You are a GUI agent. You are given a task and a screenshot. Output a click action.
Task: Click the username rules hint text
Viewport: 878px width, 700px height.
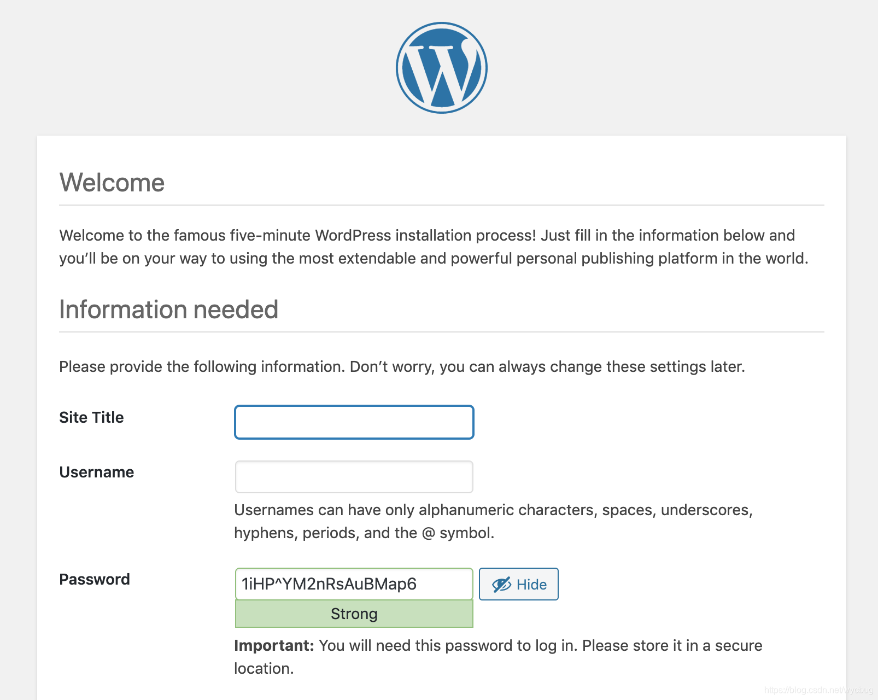tap(493, 521)
